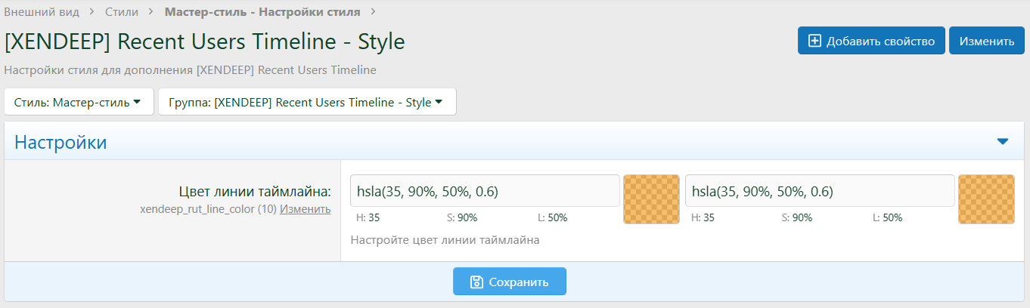Go to Внешний вид breadcrumb
1030x308 pixels.
(42, 12)
